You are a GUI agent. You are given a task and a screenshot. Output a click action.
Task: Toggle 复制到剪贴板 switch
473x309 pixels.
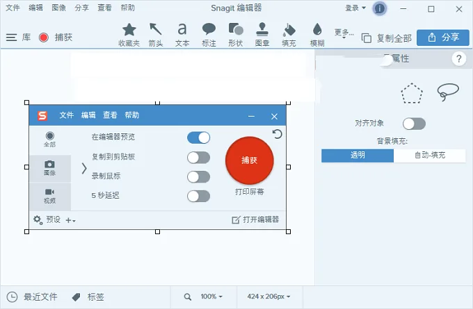pyautogui.click(x=198, y=158)
